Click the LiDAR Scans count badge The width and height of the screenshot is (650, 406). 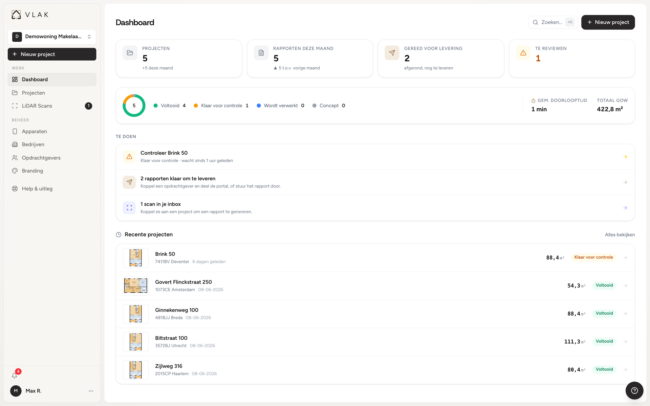tap(88, 106)
